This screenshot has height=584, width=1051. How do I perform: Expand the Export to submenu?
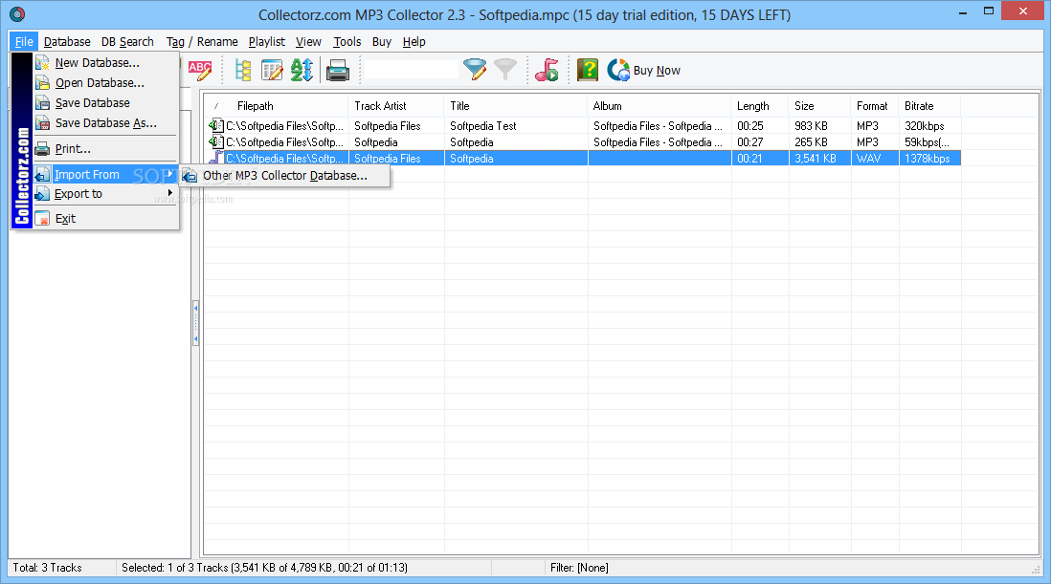coord(105,194)
